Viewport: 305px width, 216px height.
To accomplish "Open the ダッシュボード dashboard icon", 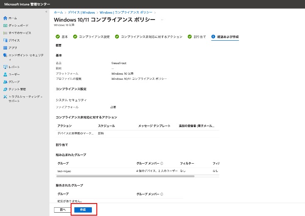I will pos(5,25).
